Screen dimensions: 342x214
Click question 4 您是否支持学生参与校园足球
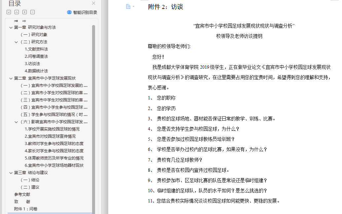(x=193, y=129)
